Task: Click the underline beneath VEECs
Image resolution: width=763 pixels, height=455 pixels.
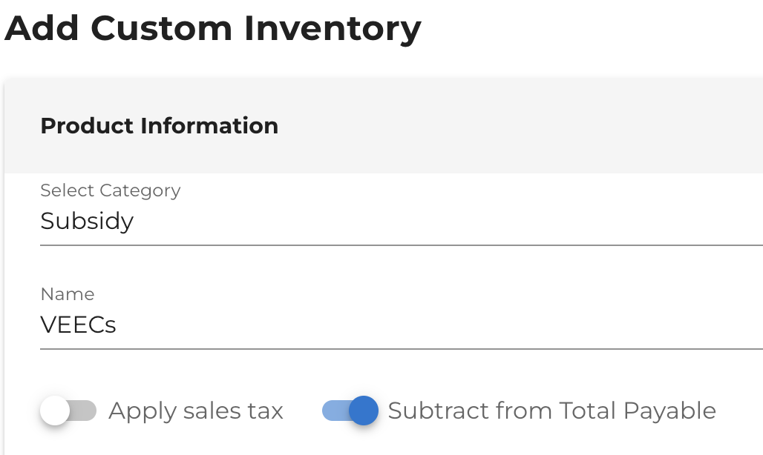Action: tap(401, 348)
